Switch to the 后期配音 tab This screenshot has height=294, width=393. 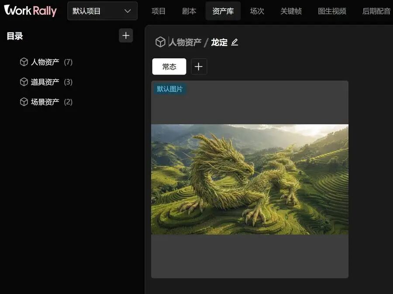tap(376, 11)
